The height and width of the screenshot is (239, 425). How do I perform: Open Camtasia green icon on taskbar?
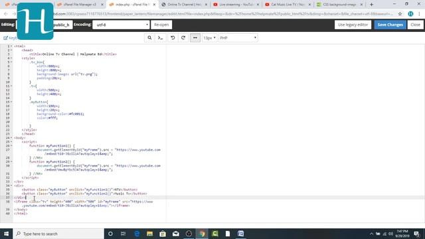pyautogui.click(x=215, y=234)
